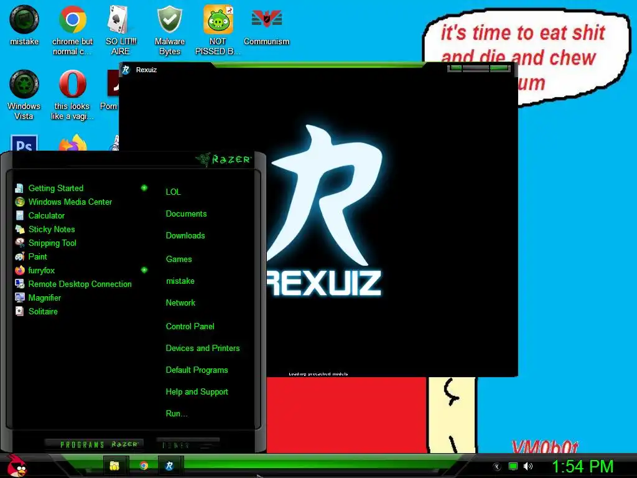Viewport: 637px width, 478px height.
Task: Switch to Chrome on the taskbar
Action: point(144,466)
